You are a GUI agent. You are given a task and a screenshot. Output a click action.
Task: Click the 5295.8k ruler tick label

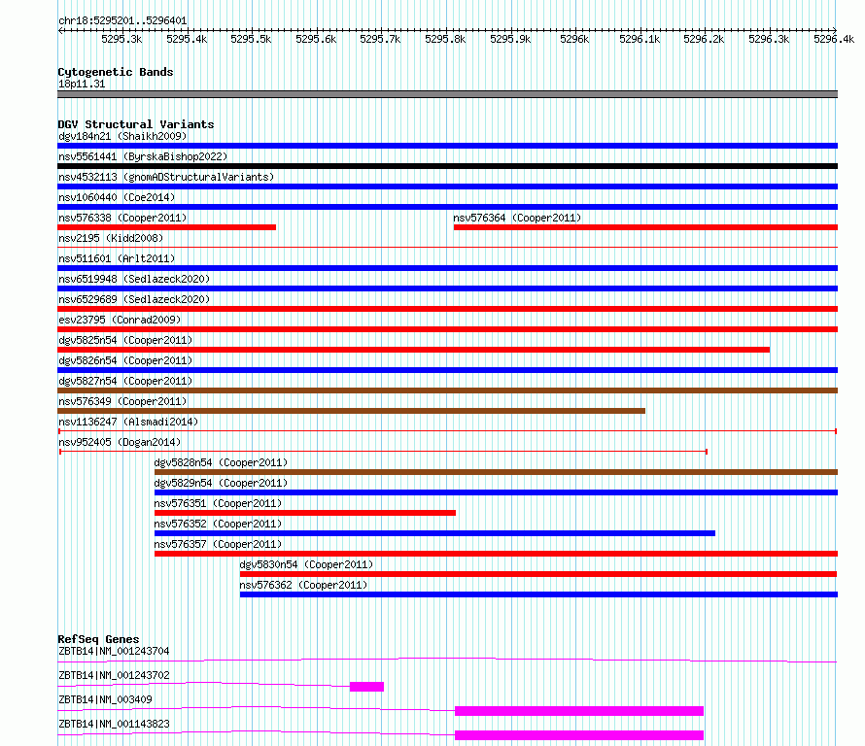tap(445, 39)
